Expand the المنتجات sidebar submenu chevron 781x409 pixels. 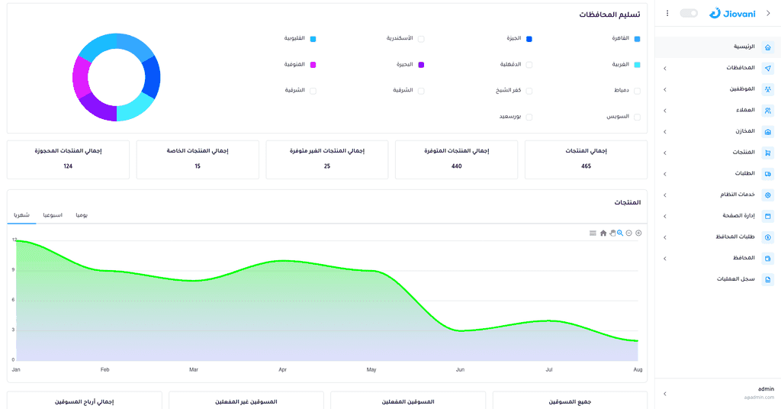point(665,153)
